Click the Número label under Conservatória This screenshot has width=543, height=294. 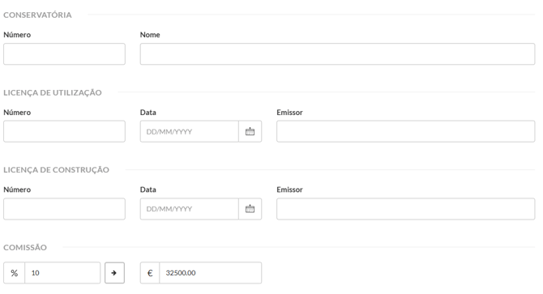click(x=17, y=35)
